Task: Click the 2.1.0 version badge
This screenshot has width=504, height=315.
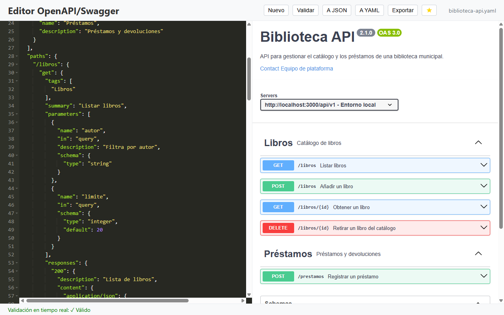Action: coord(366,33)
